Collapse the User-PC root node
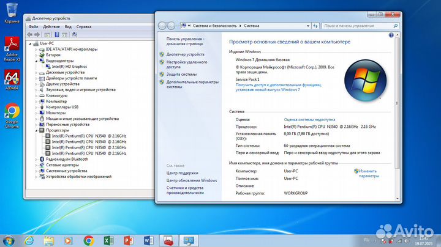 (31, 43)
